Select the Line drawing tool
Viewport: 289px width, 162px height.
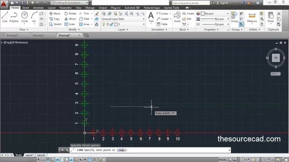click(5, 17)
